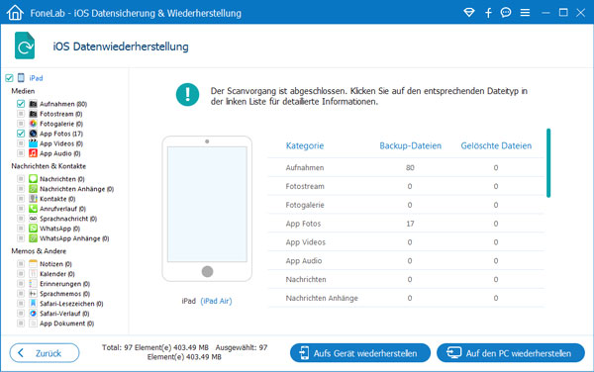Click the WhatsApp icon
The width and height of the screenshot is (594, 372).
34,229
